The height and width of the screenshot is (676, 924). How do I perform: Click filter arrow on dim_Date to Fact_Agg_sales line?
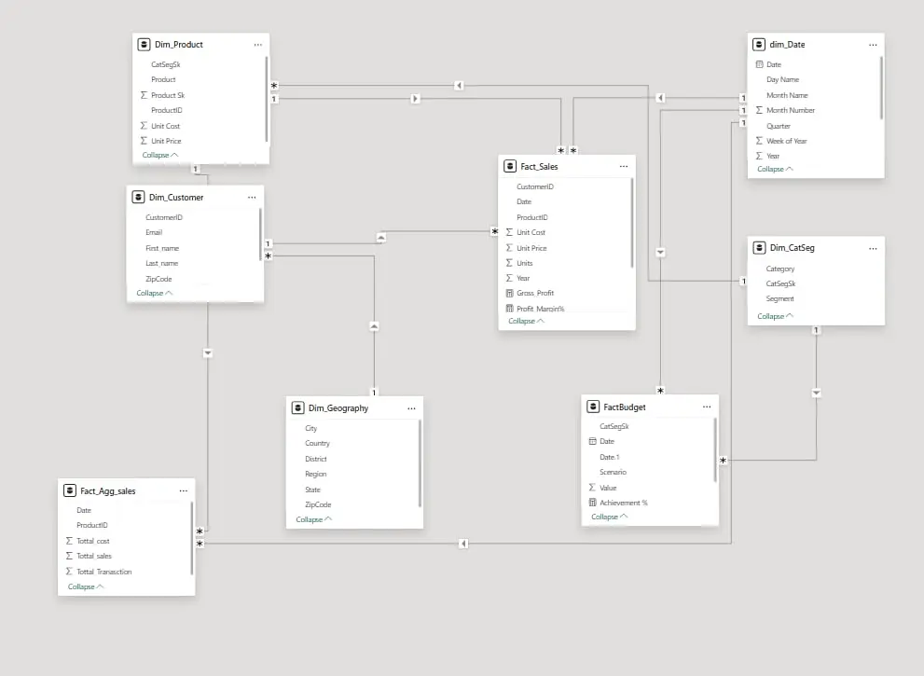coord(463,544)
